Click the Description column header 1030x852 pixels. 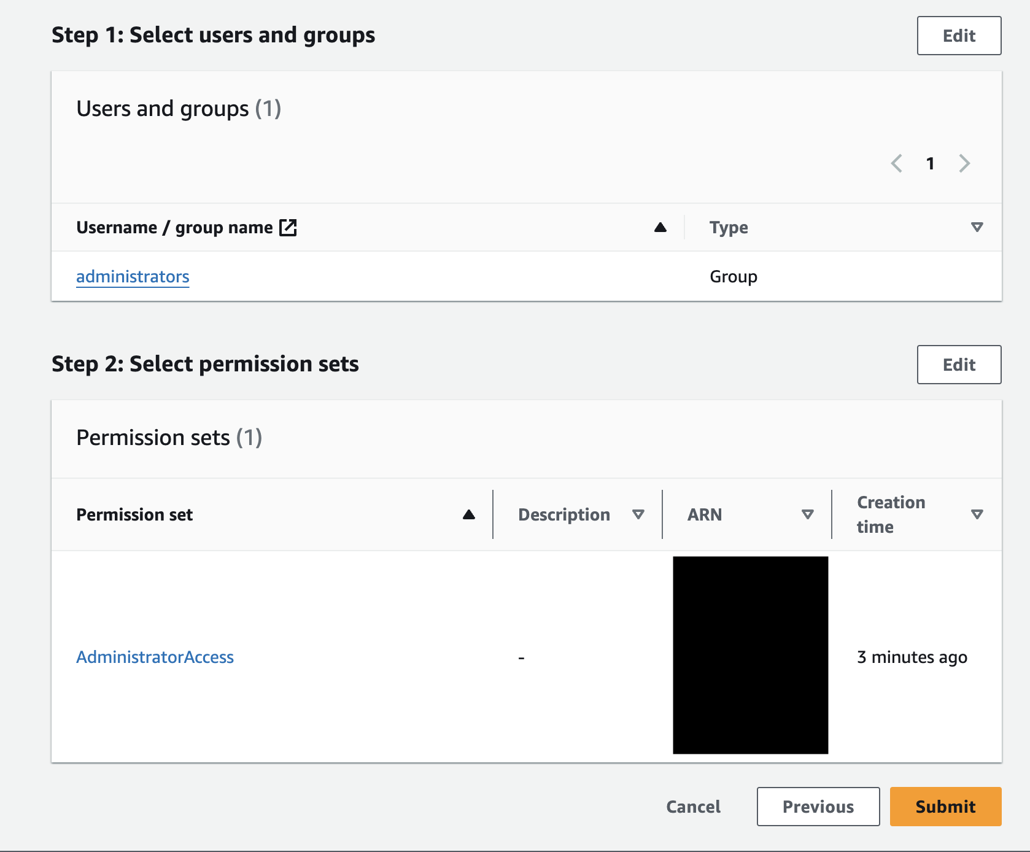tap(564, 514)
